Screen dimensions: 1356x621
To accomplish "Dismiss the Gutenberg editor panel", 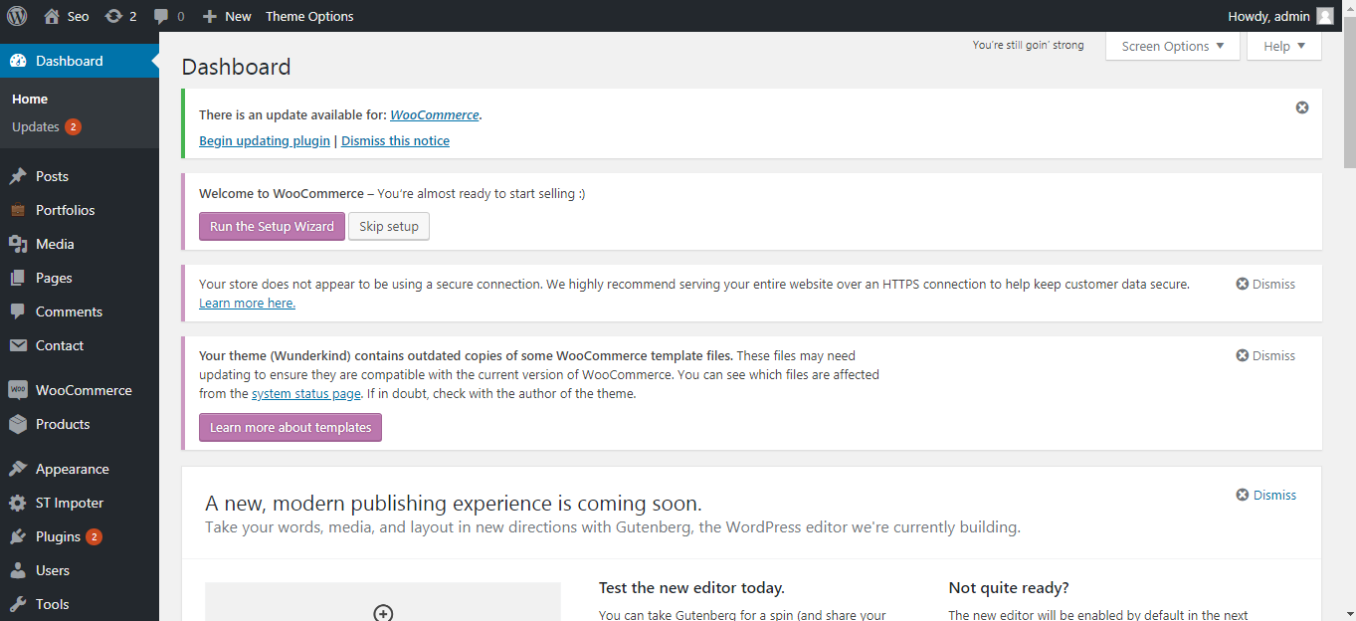I will [x=1265, y=495].
